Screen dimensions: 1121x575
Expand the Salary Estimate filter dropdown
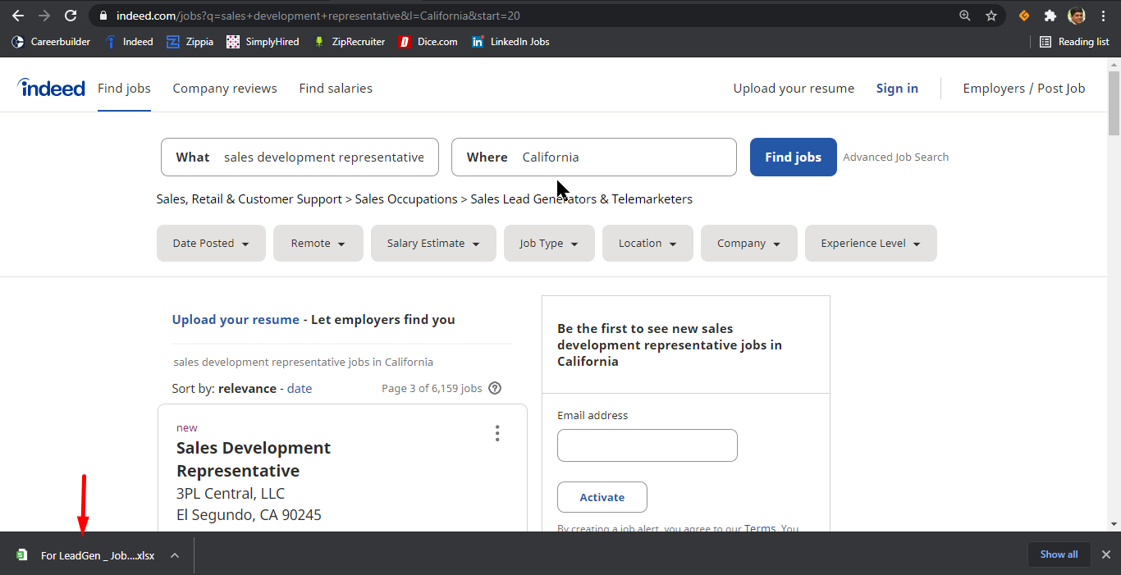pos(433,244)
